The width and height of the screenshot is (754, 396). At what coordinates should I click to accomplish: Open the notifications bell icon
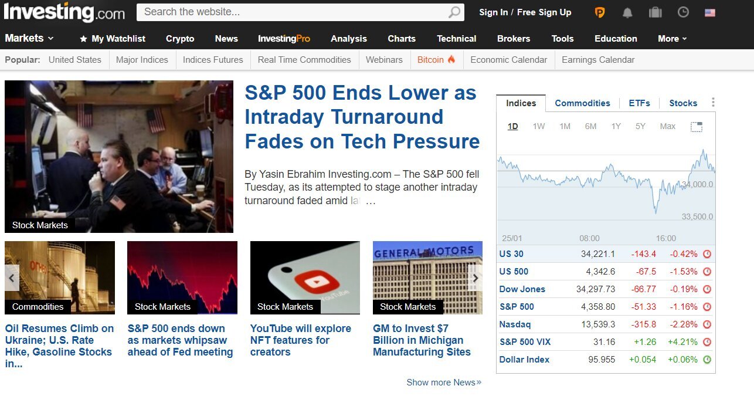pos(627,12)
